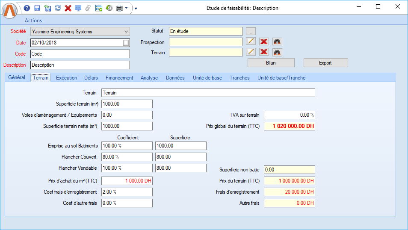Open attachments with the paperclip icon
The width and height of the screenshot is (408, 230).
point(88,8)
